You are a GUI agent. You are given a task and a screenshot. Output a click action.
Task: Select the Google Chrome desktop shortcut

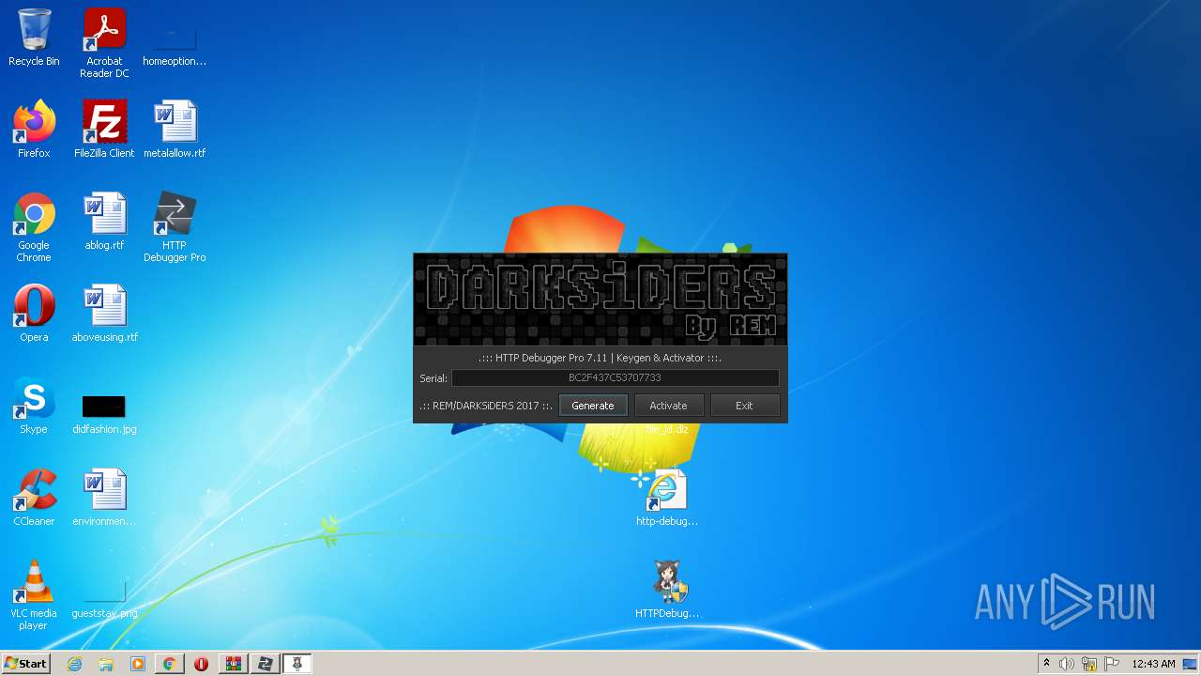(x=34, y=227)
